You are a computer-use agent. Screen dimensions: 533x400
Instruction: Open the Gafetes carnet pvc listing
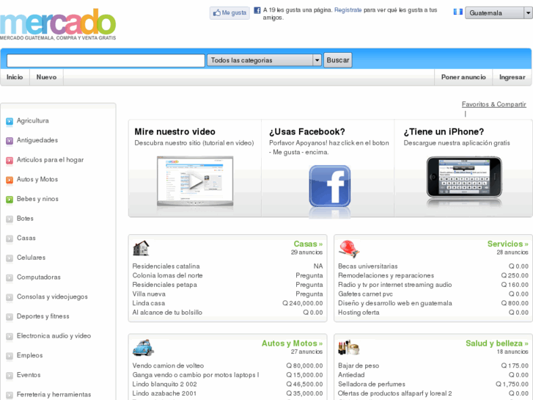(365, 294)
